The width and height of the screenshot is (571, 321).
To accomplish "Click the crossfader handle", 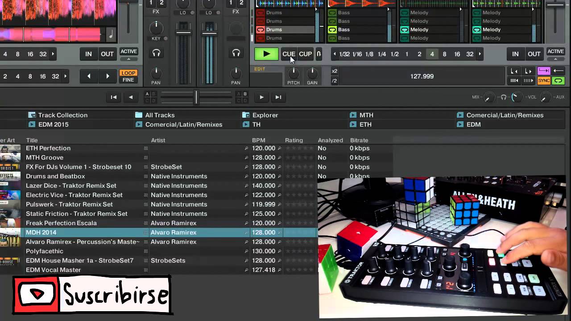I will 196,97.
